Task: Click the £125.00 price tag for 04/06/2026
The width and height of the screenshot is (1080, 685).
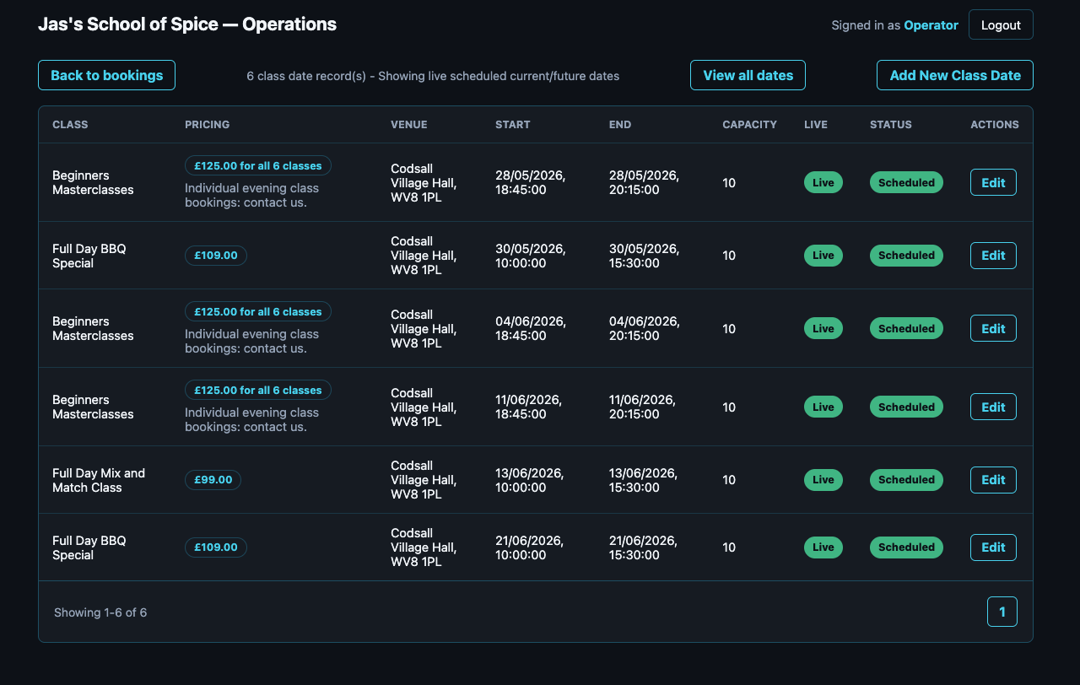Action: click(258, 312)
